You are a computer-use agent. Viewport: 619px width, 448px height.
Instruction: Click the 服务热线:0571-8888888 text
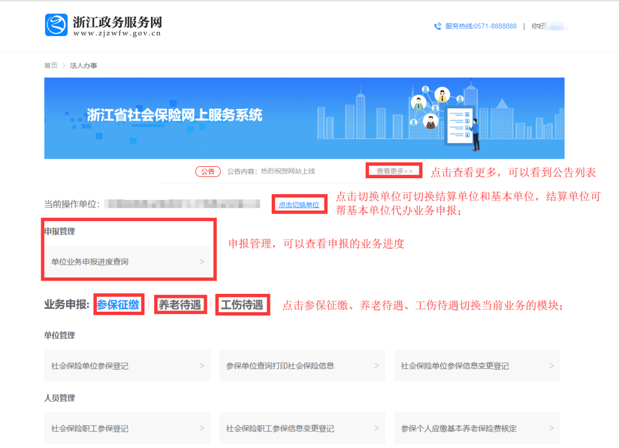click(480, 26)
